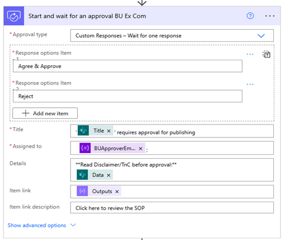Remove the Outputs token from Item link
Image resolution: width=284 pixels, height=240 pixels.
pyautogui.click(x=117, y=192)
